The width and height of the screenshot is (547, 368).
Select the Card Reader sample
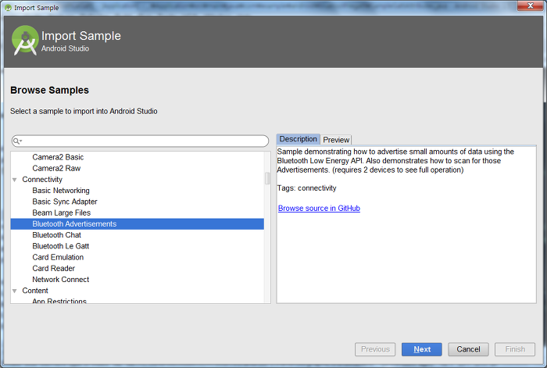(53, 269)
